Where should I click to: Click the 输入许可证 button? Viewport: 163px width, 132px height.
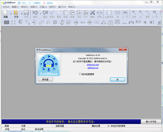(151, 122)
